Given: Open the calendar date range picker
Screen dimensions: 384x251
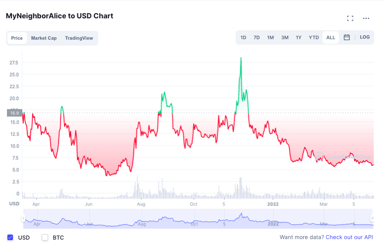Looking at the screenshot, I should tap(346, 38).
